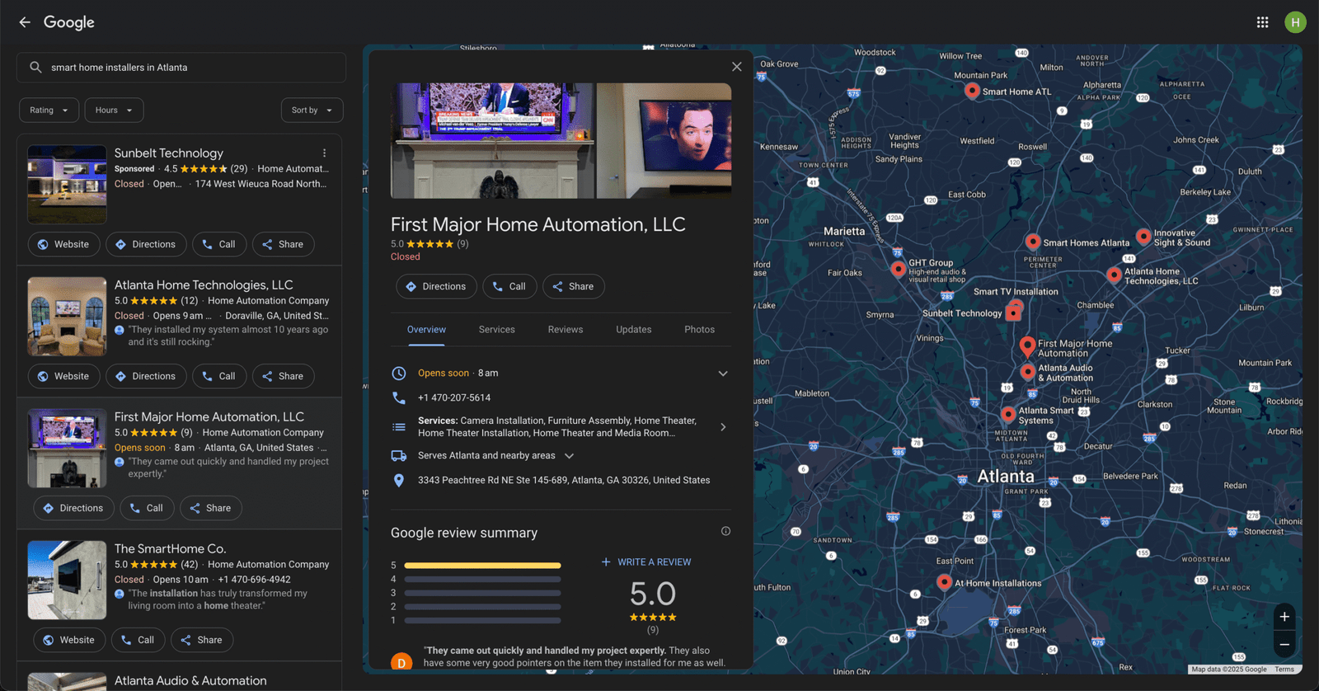Expand the opening hours chevron
The height and width of the screenshot is (691, 1319).
coord(723,374)
